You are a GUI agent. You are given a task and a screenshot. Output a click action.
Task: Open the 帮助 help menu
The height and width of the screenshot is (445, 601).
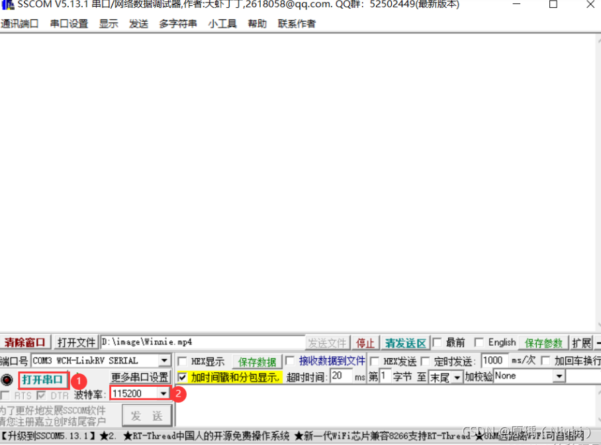tap(257, 23)
